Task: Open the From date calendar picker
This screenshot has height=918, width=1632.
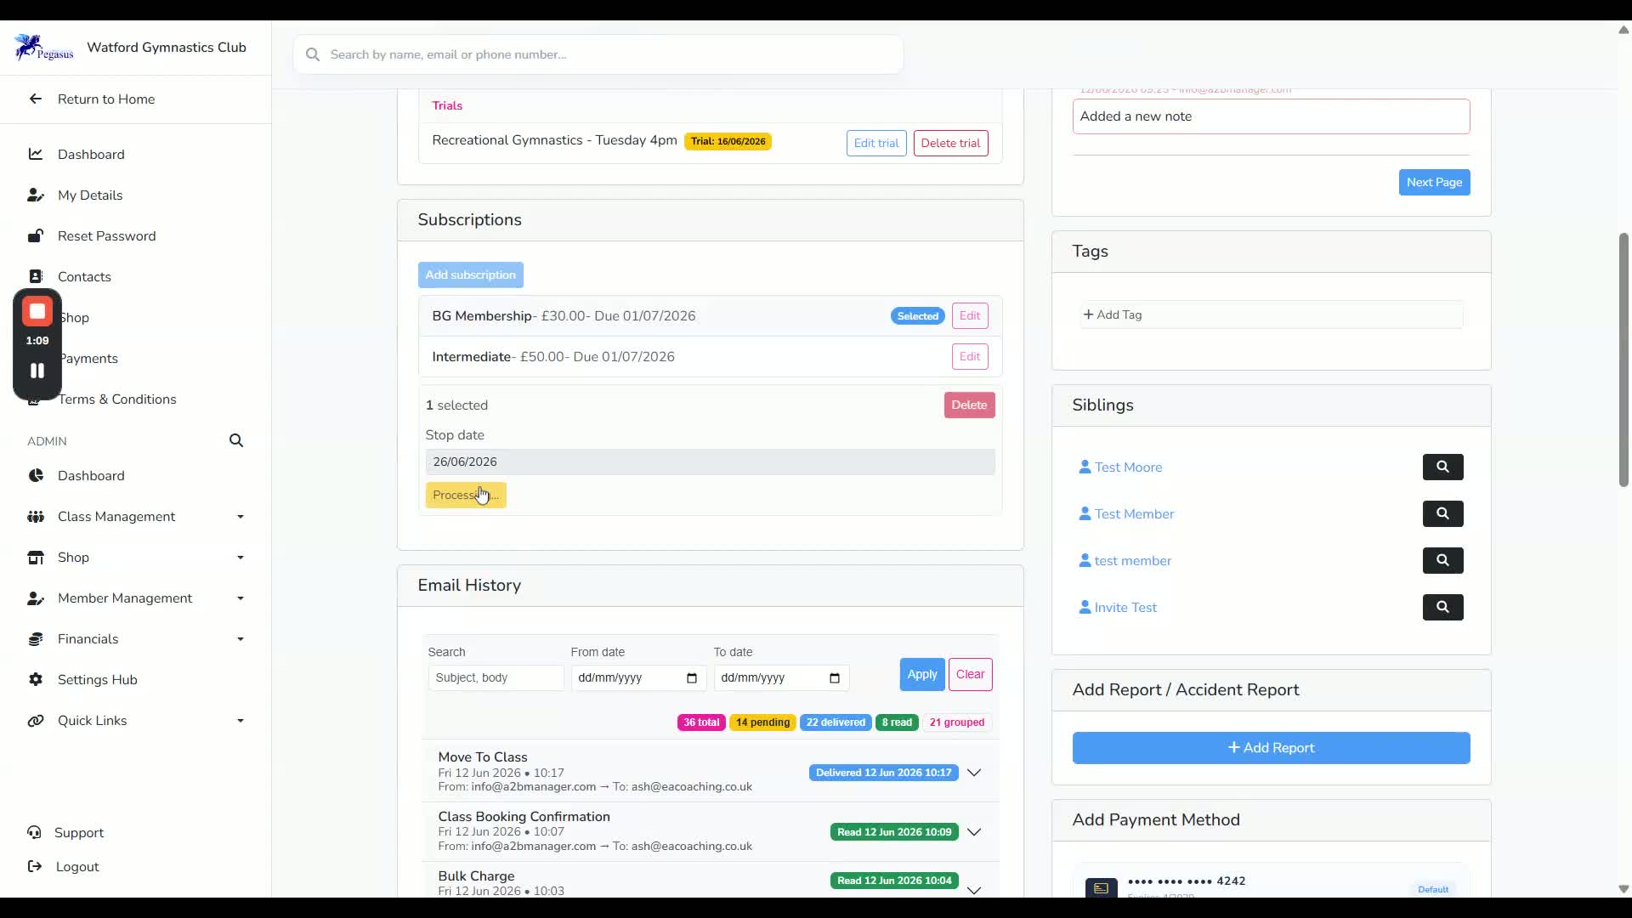Action: [692, 677]
